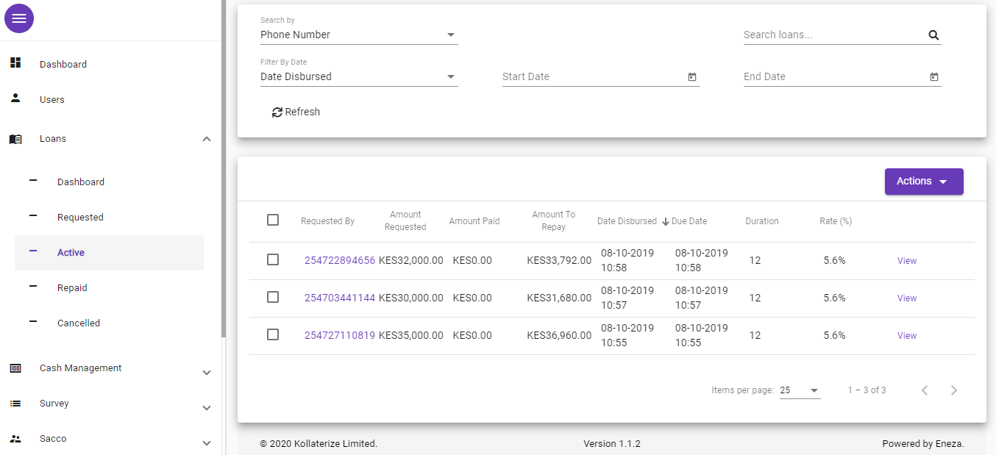Click the Requested By column header
Screen dimensions: 996x455
327,221
